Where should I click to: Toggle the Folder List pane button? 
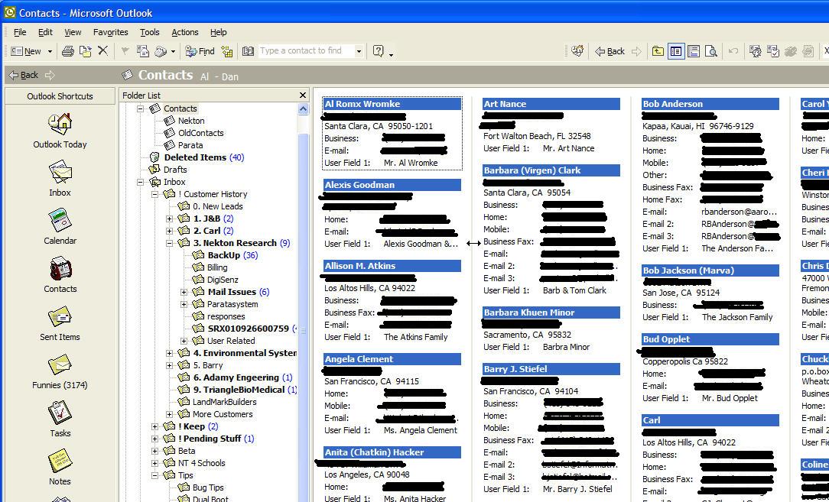[x=676, y=51]
